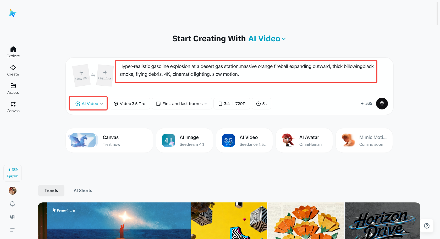Expand the AI Video heading dropdown

[x=284, y=39]
